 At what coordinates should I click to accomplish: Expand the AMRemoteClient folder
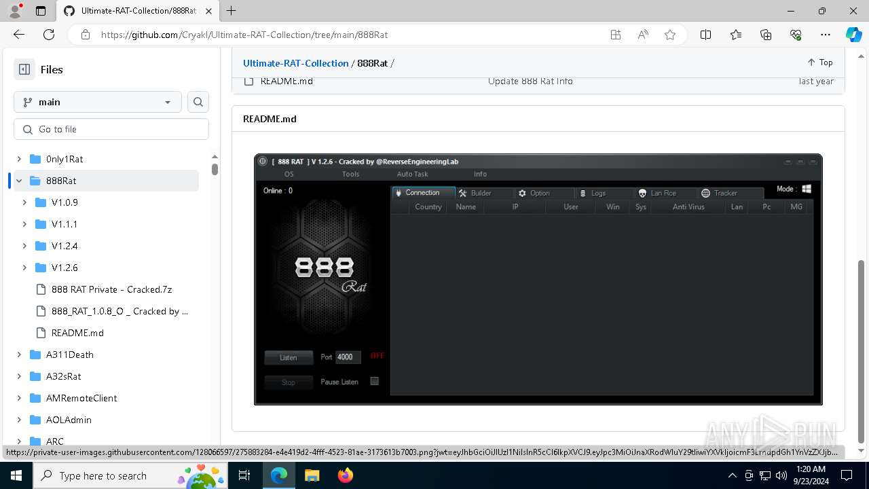[x=19, y=398]
